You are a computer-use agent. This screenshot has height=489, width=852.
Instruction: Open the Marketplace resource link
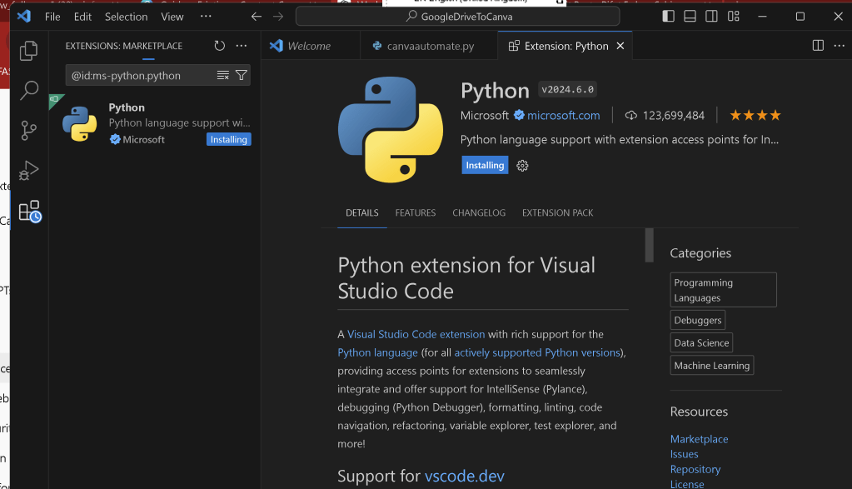[x=699, y=439]
